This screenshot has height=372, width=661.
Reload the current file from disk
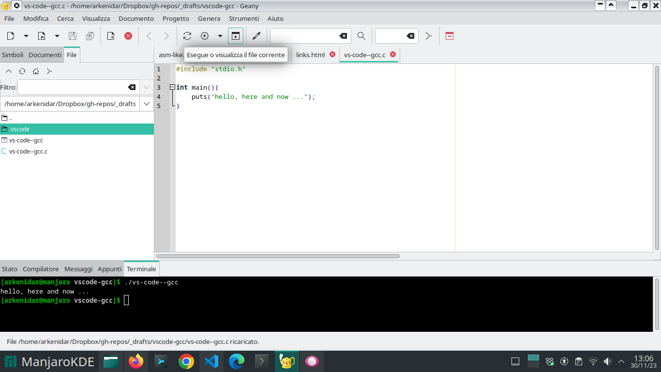tap(111, 36)
